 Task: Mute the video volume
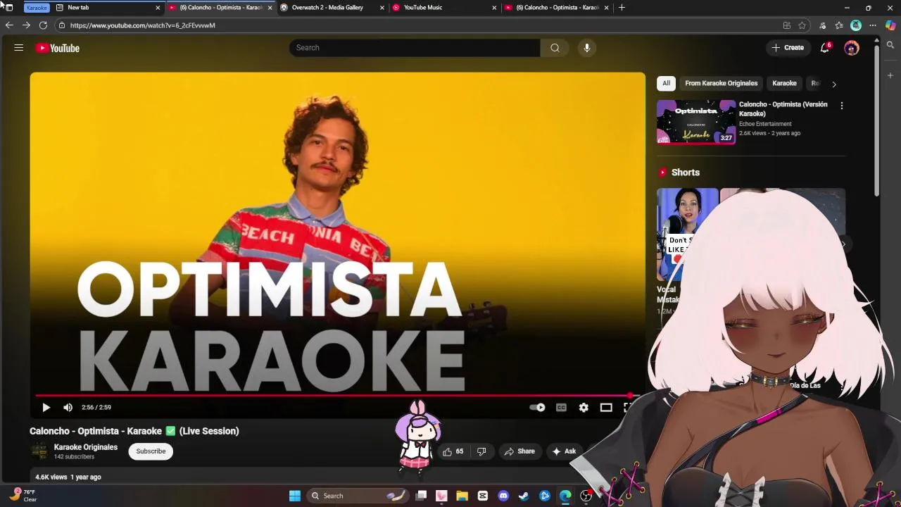click(68, 407)
